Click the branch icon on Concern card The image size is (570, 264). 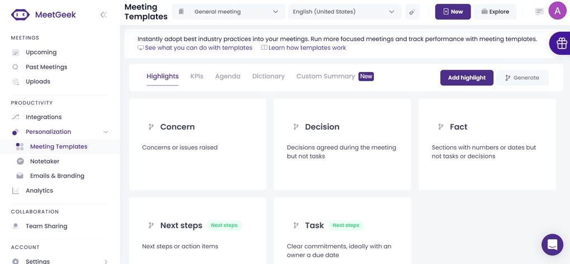coord(151,127)
